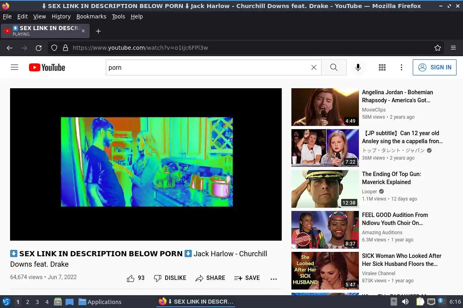
Task: Open the File menu
Action: pos(7,16)
